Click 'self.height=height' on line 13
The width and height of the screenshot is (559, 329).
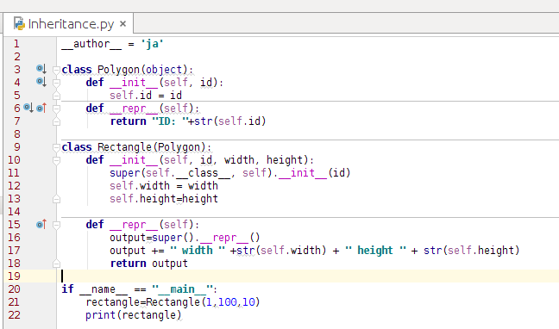[164, 199]
